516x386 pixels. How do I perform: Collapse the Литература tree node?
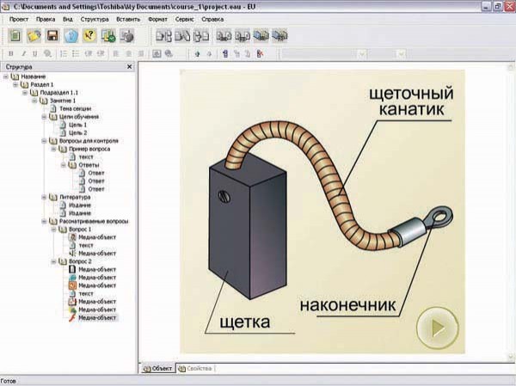point(43,197)
